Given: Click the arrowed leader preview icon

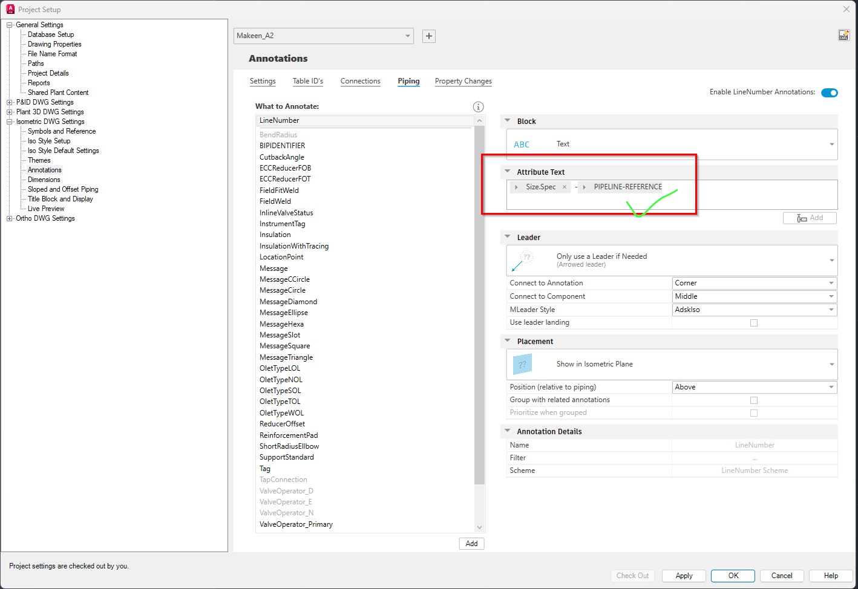Looking at the screenshot, I should click(x=522, y=260).
